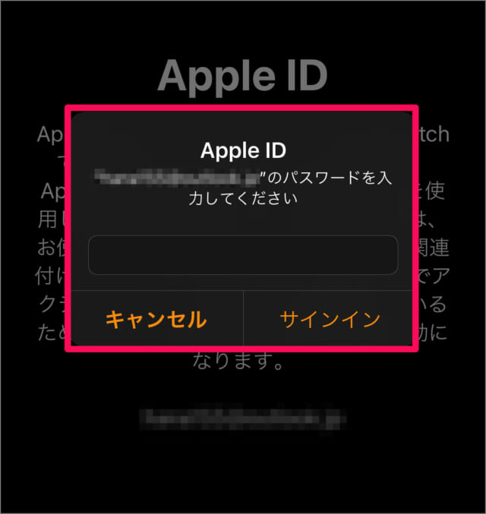Screen dimensions: 486x514
Task: Click the 関連 text behind the dialog
Action: [x=434, y=248]
